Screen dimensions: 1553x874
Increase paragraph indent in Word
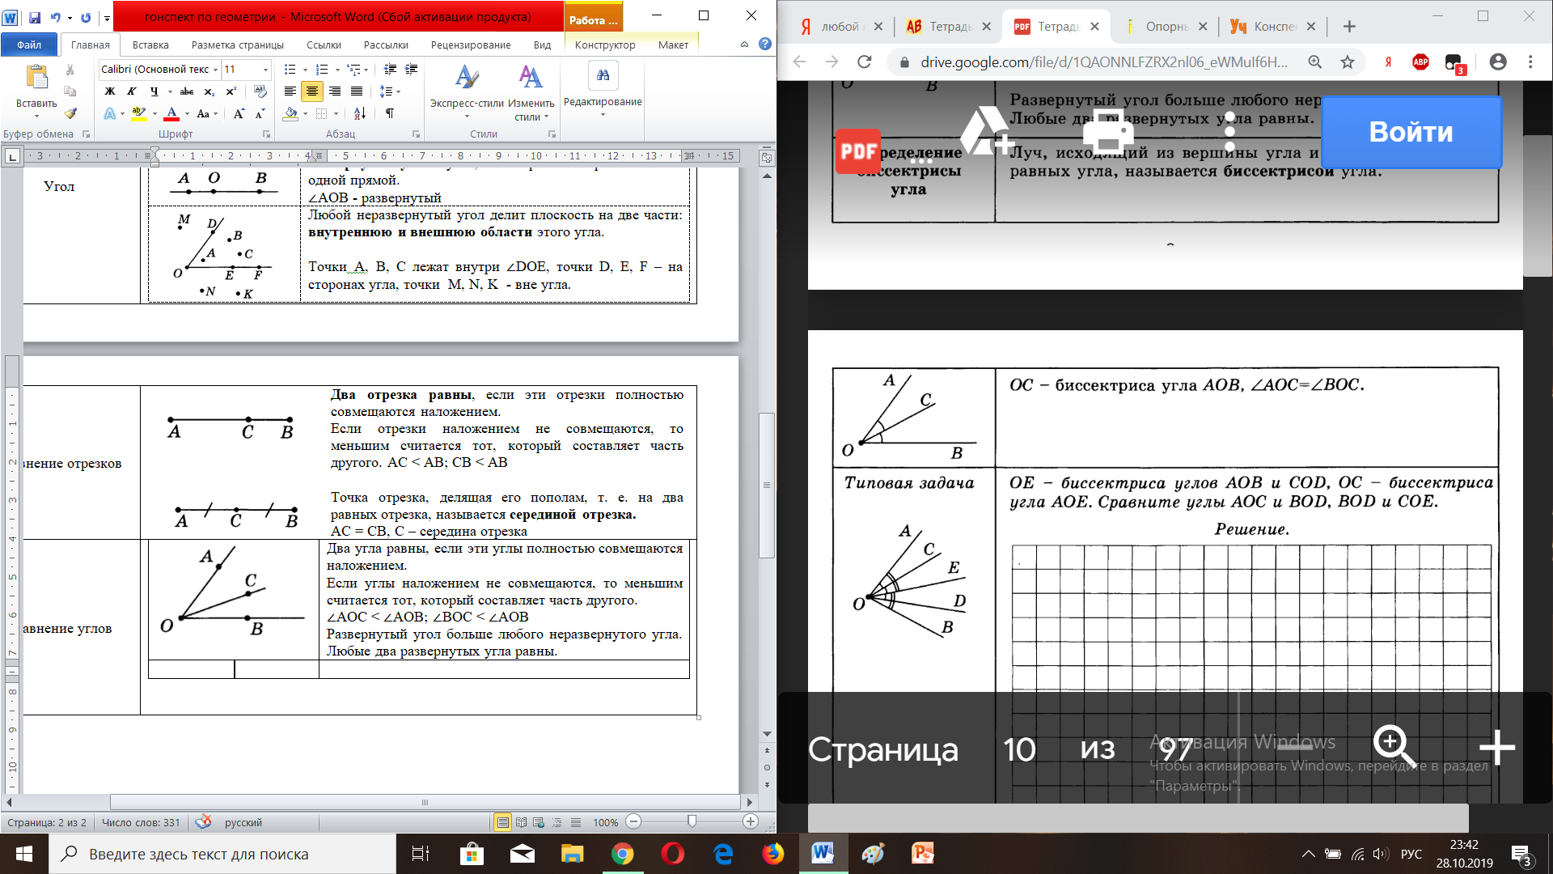tap(412, 70)
